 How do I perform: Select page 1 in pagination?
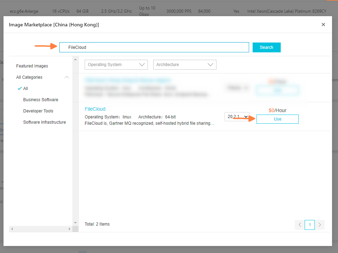click(x=310, y=225)
